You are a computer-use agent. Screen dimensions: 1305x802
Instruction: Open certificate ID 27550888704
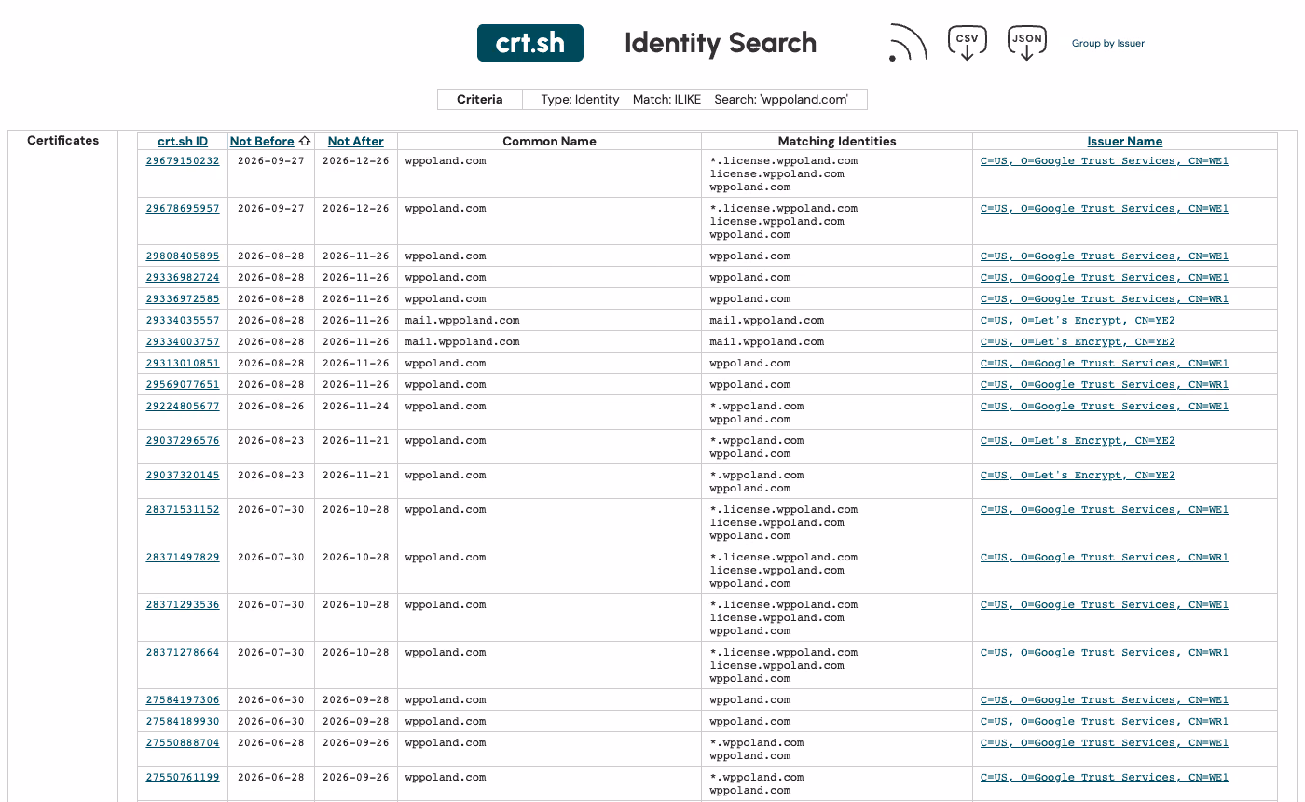(183, 742)
